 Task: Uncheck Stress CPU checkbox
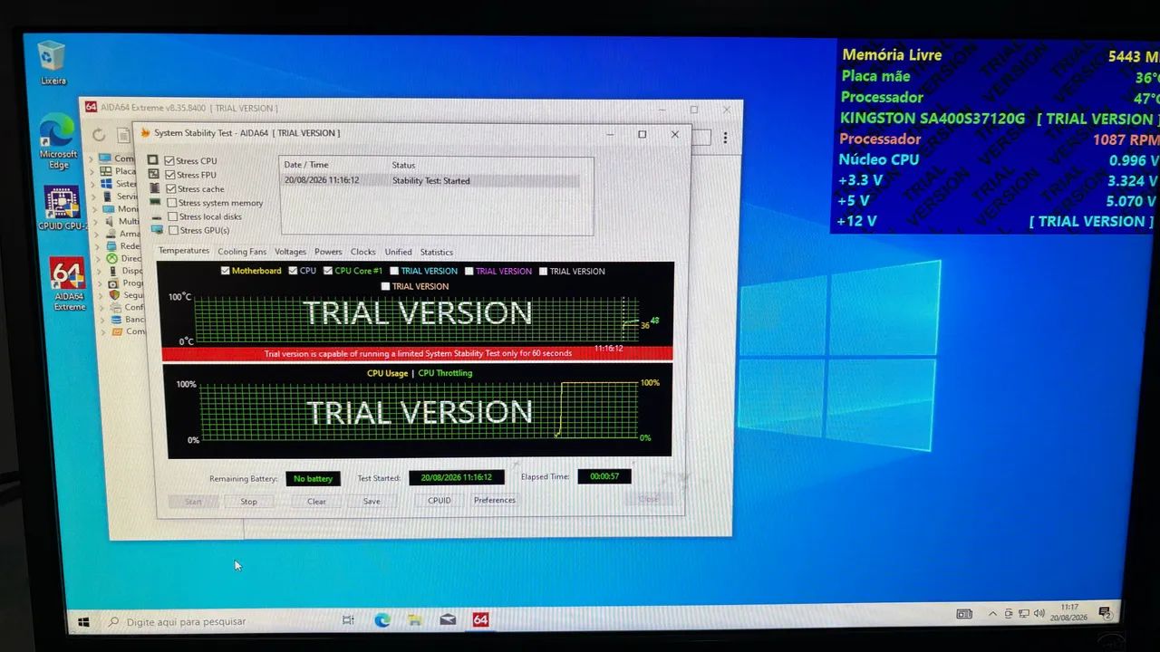(x=169, y=161)
